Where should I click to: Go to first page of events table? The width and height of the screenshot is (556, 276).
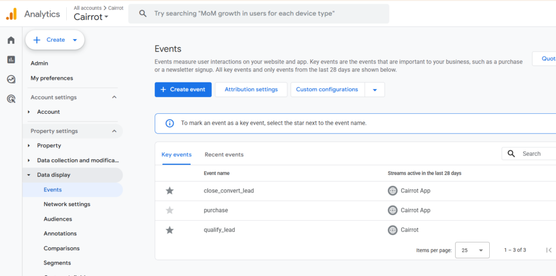(x=549, y=250)
